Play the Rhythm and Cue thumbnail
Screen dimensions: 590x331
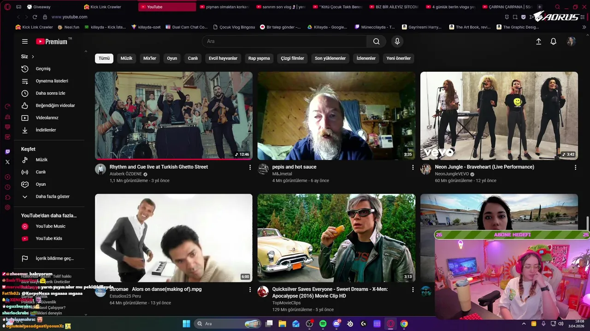point(174,116)
